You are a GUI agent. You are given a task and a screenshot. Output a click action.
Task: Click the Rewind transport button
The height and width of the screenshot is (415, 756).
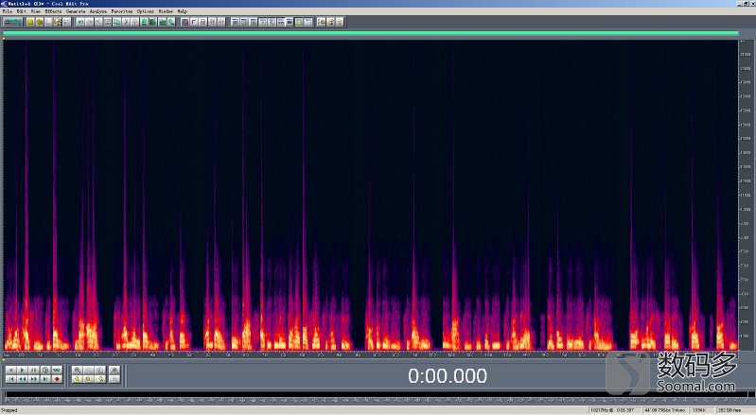23,379
